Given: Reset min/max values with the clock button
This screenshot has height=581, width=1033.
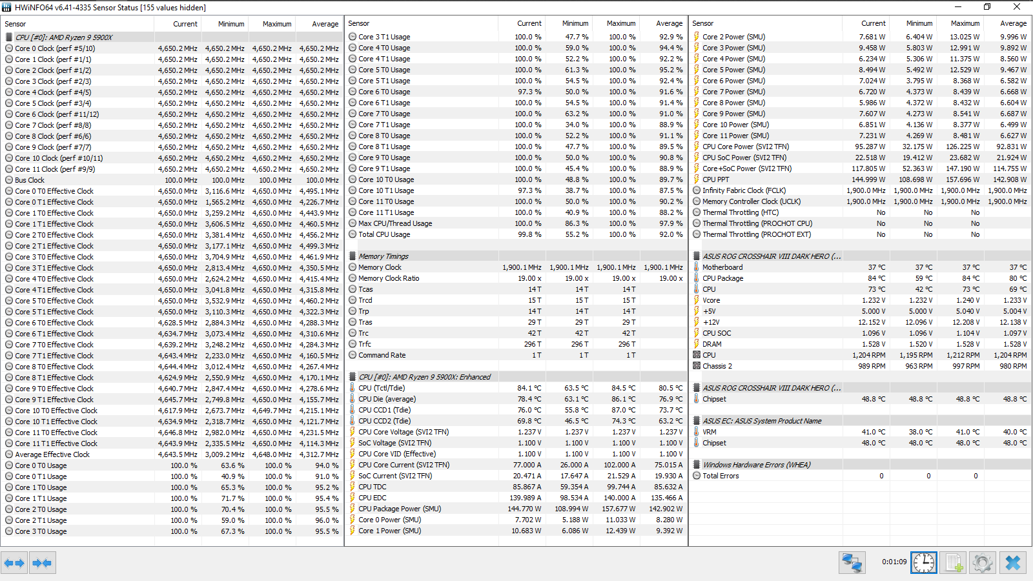Looking at the screenshot, I should 923,563.
